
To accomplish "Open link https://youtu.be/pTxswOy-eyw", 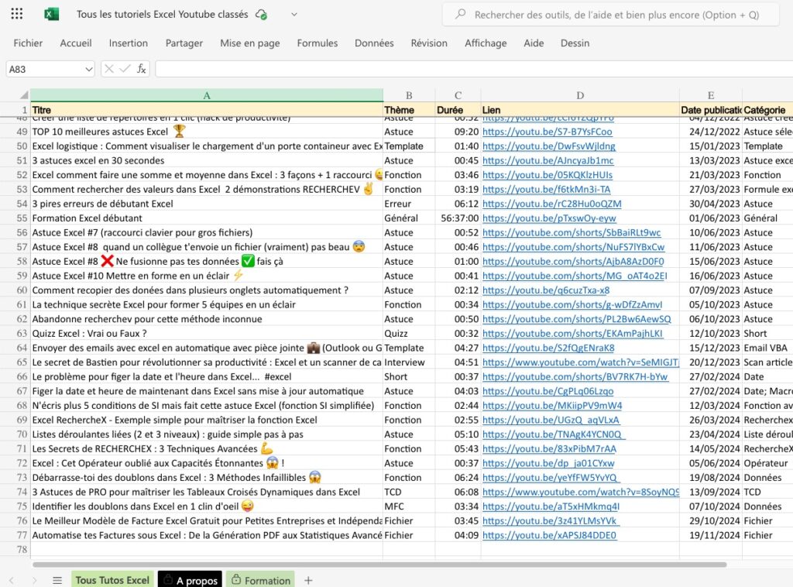I will [549, 218].
